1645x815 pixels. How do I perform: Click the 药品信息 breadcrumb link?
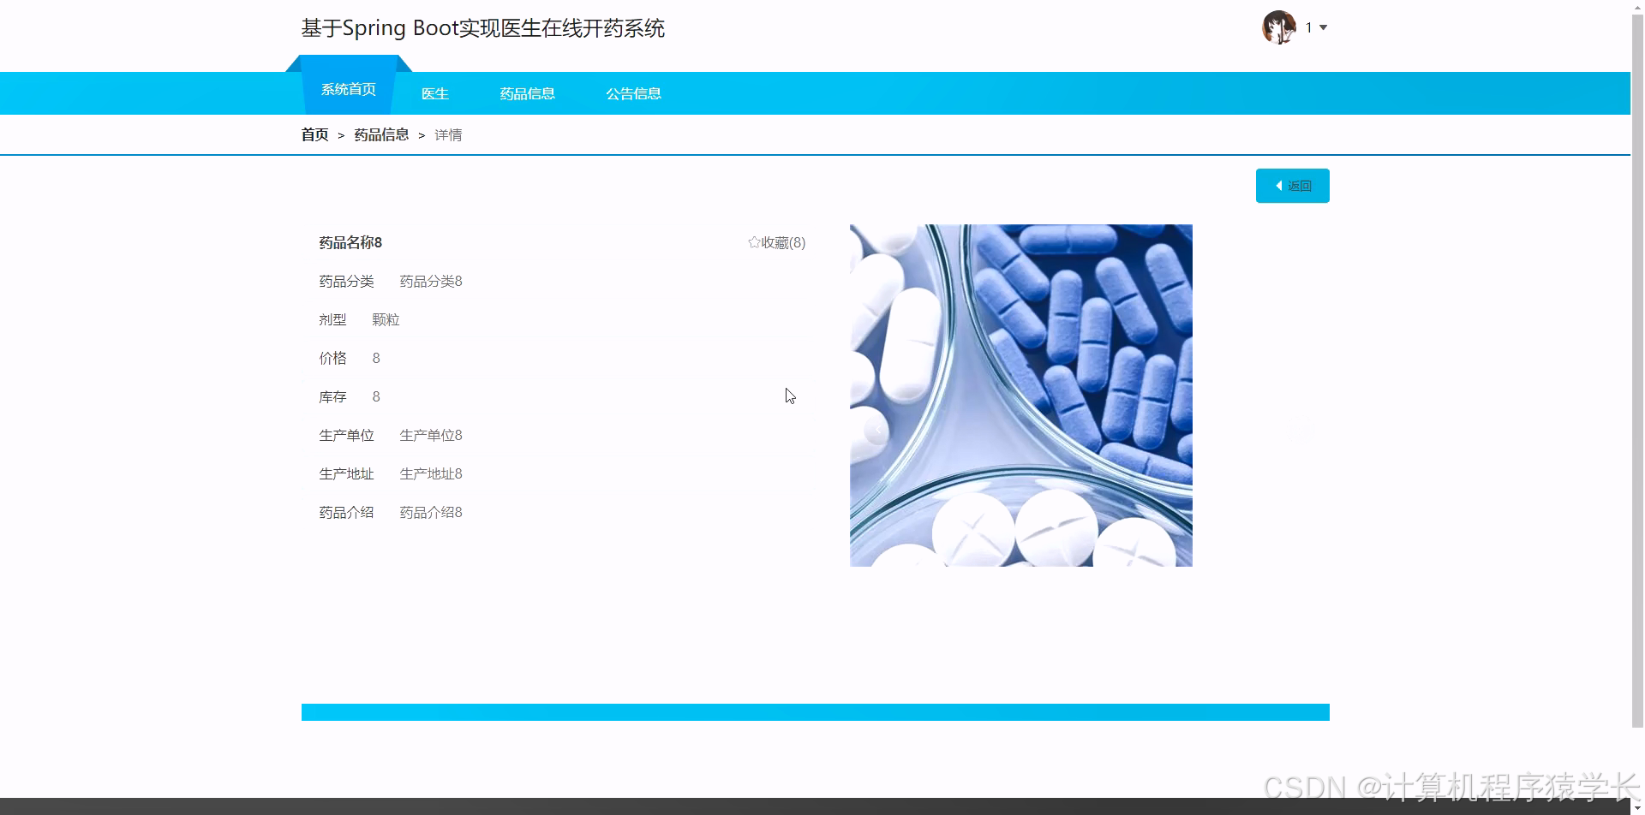pos(380,134)
